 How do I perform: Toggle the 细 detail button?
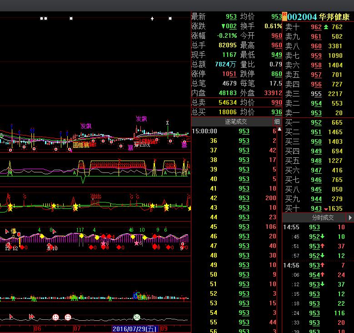point(277,122)
